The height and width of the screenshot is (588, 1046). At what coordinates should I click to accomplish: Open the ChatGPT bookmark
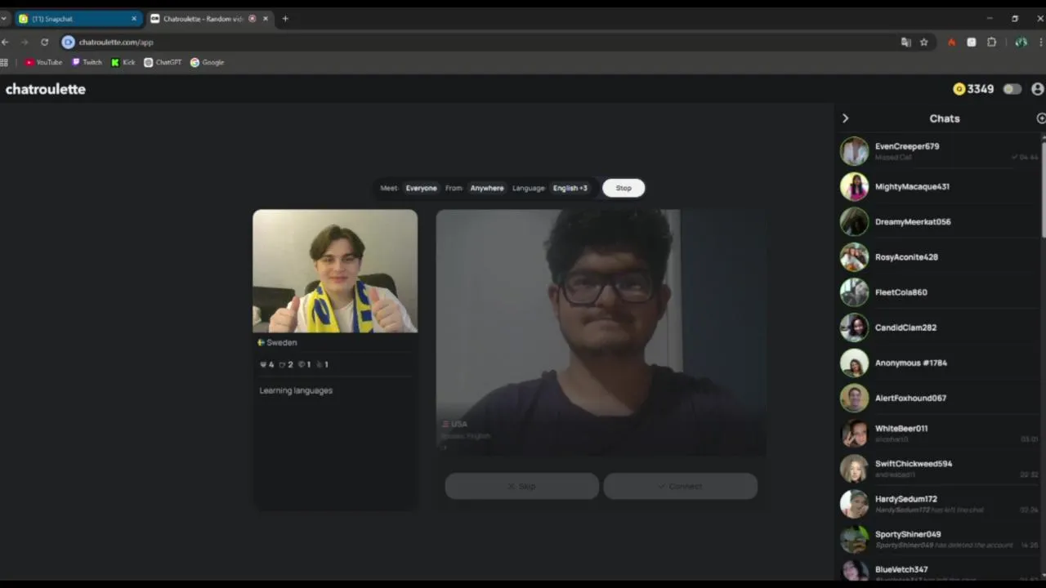click(x=163, y=62)
